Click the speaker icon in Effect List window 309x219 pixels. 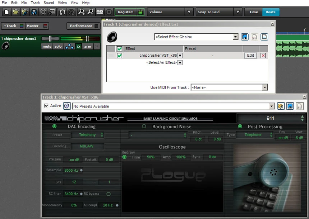click(x=112, y=37)
